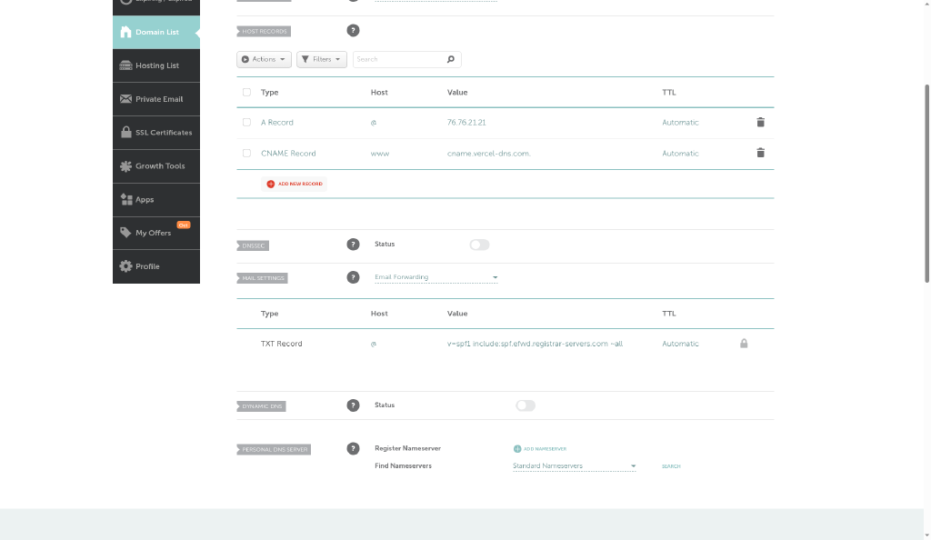Click the DNSSEC help question icon
931x540 pixels.
(353, 245)
